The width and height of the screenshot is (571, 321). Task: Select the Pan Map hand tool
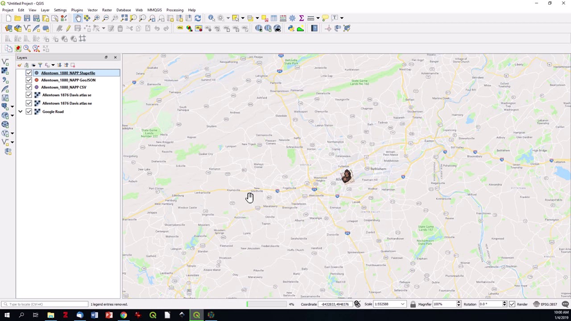click(x=78, y=18)
